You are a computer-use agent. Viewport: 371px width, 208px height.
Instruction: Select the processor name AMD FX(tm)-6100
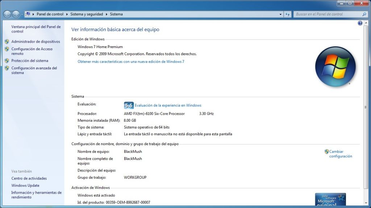tap(154, 114)
